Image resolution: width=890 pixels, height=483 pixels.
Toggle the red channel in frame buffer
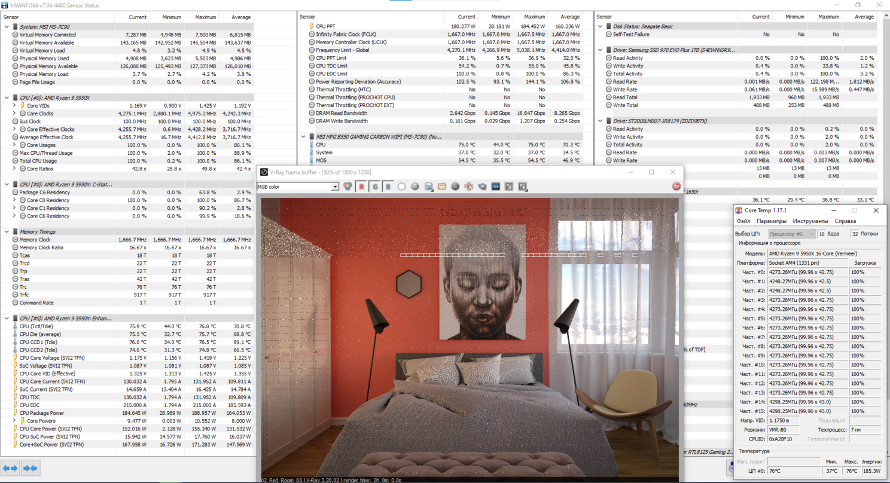[x=361, y=187]
